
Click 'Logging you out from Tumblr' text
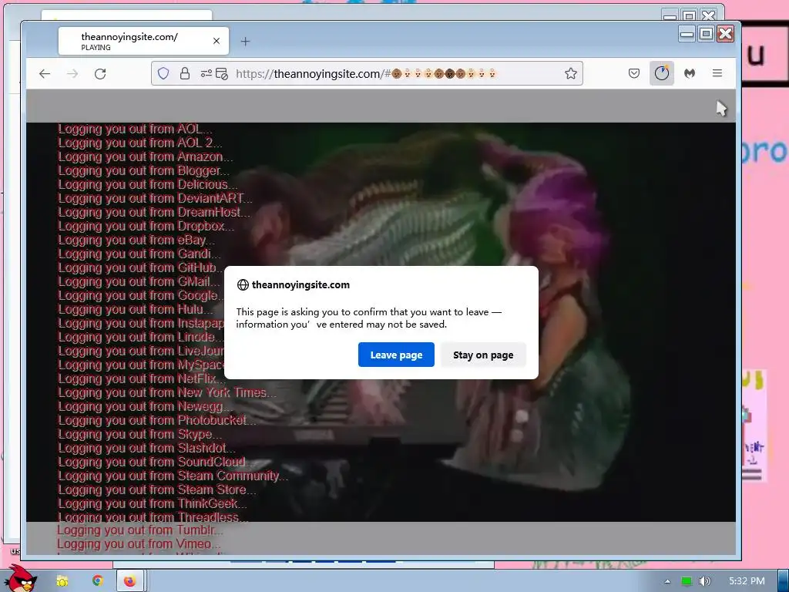[139, 530]
